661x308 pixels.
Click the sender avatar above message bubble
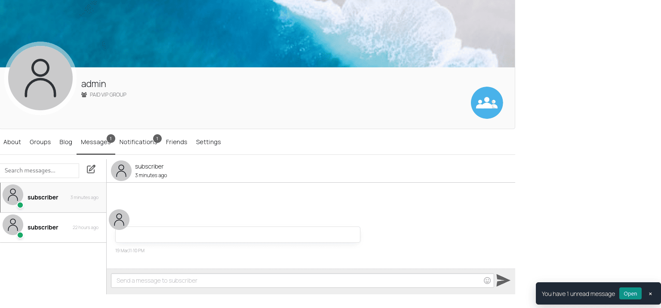tap(119, 220)
